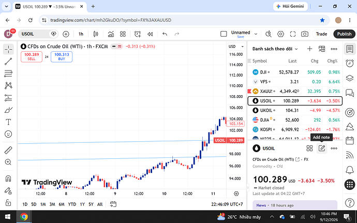Open the price scale settings gear icon
This screenshot has width=357, height=223.
point(236,194)
